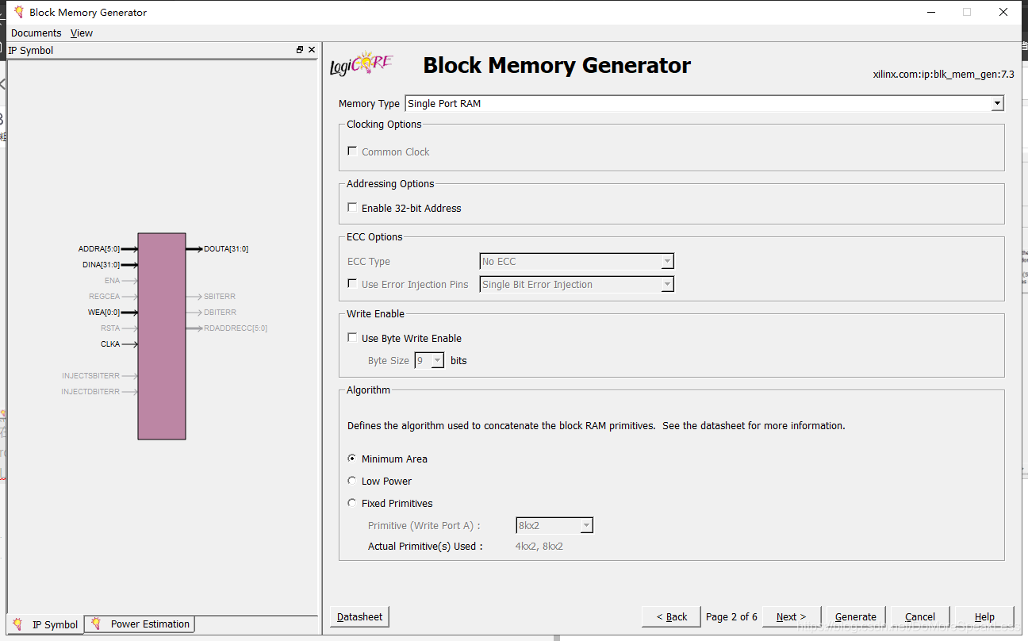Image resolution: width=1028 pixels, height=641 pixels.
Task: Select the Fixed Primitives algorithm option
Action: coord(352,502)
